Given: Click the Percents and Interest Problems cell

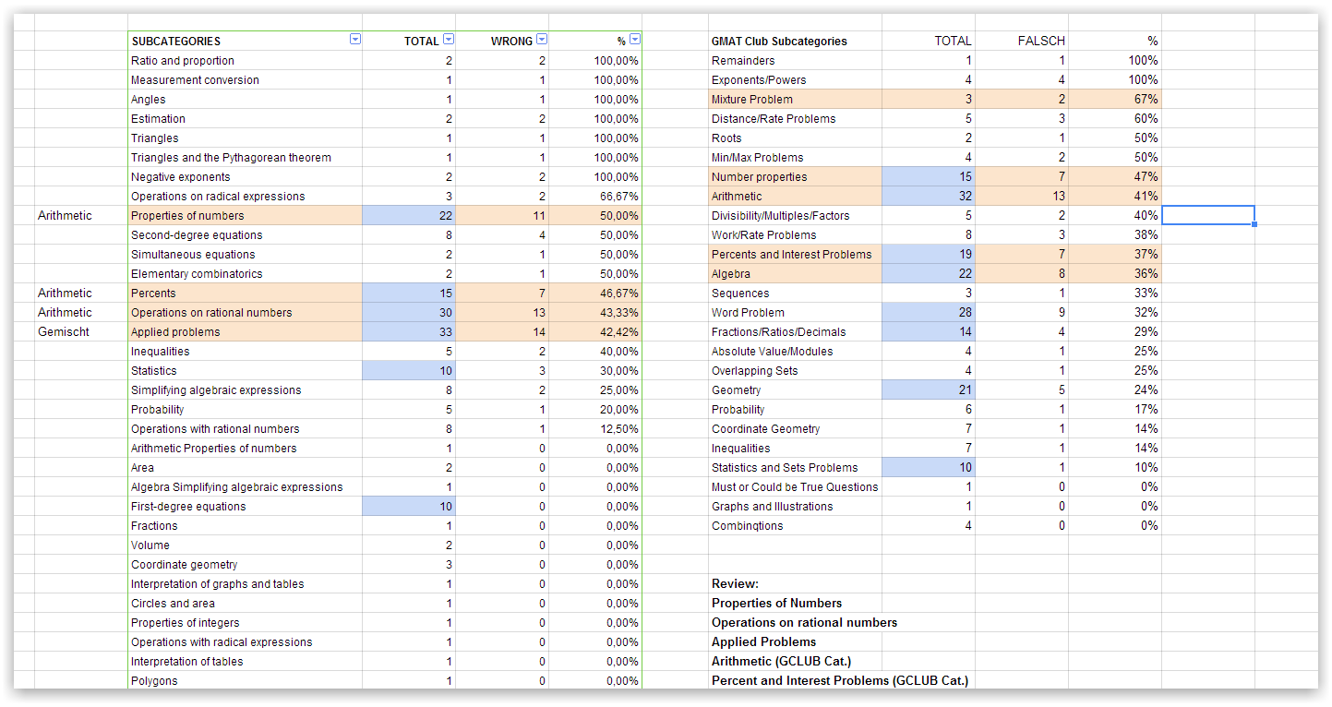Looking at the screenshot, I should coord(790,254).
